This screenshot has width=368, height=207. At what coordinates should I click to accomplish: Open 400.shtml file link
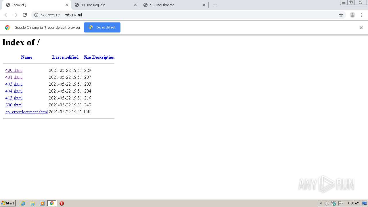(x=14, y=70)
